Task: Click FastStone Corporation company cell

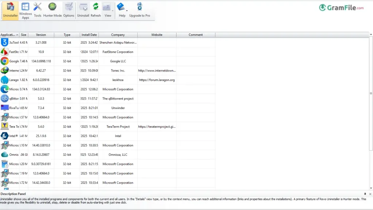Action: tap(118, 52)
